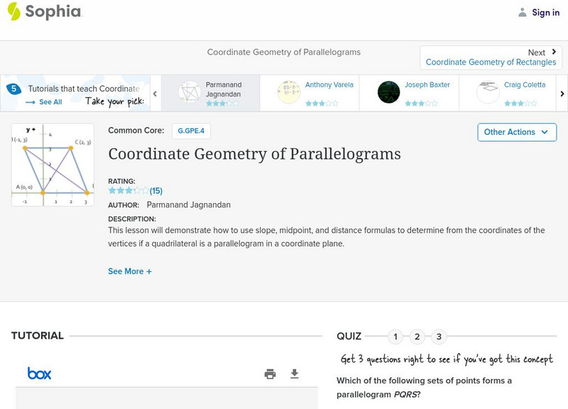This screenshot has width=568, height=409.
Task: Print the tutorial document
Action: [x=270, y=374]
